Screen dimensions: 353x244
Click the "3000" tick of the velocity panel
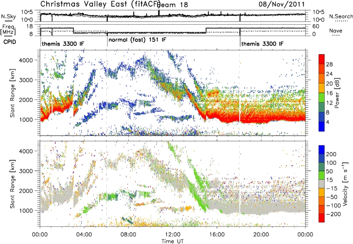(26, 171)
